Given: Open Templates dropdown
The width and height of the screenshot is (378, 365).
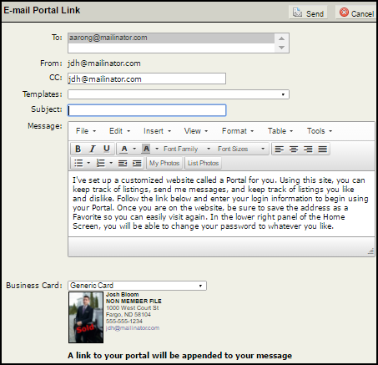Looking at the screenshot, I should [x=179, y=94].
